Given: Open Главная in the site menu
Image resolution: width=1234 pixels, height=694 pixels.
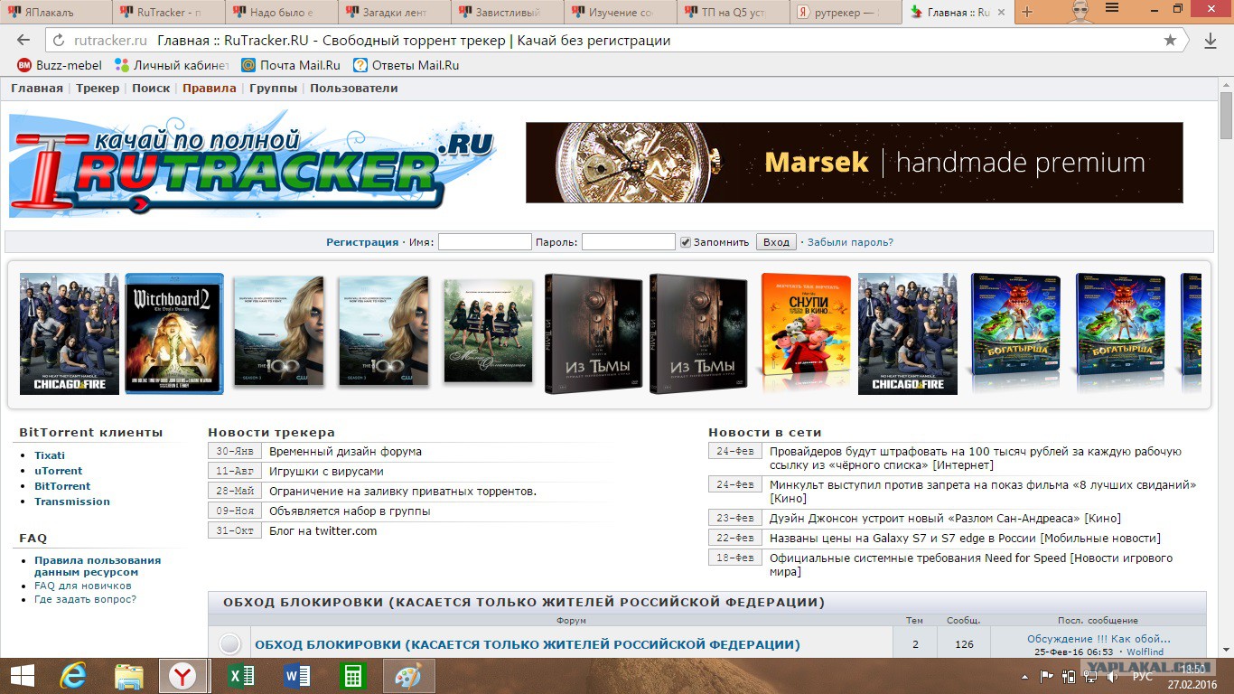Looking at the screenshot, I should tap(37, 89).
